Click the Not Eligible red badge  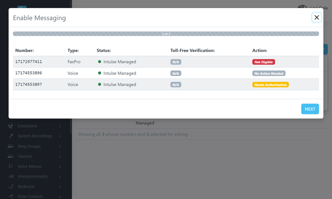pyautogui.click(x=263, y=62)
